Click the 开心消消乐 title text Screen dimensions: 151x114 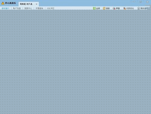[x=11, y=3]
